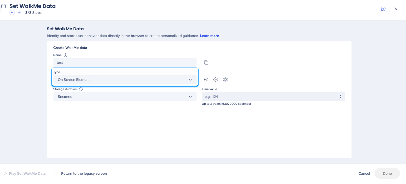Toggle the eye preview icon

[225, 80]
